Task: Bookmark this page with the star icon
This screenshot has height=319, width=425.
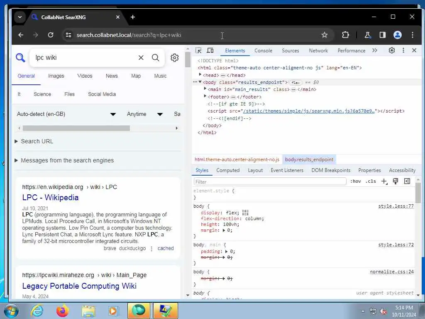Action: (325, 35)
